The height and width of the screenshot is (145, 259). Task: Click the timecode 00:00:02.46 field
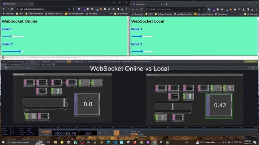pos(65,133)
